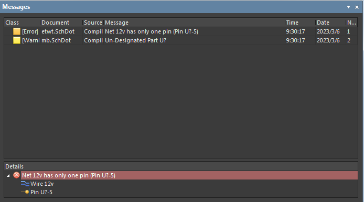Sort by the Class column header

[x=22, y=23]
